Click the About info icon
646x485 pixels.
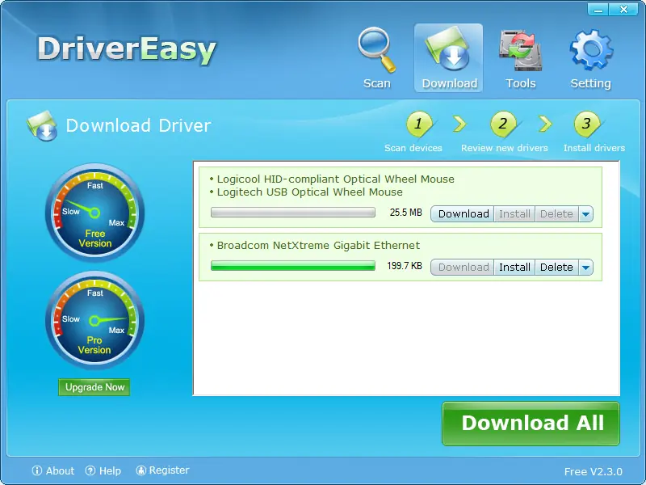tap(37, 470)
